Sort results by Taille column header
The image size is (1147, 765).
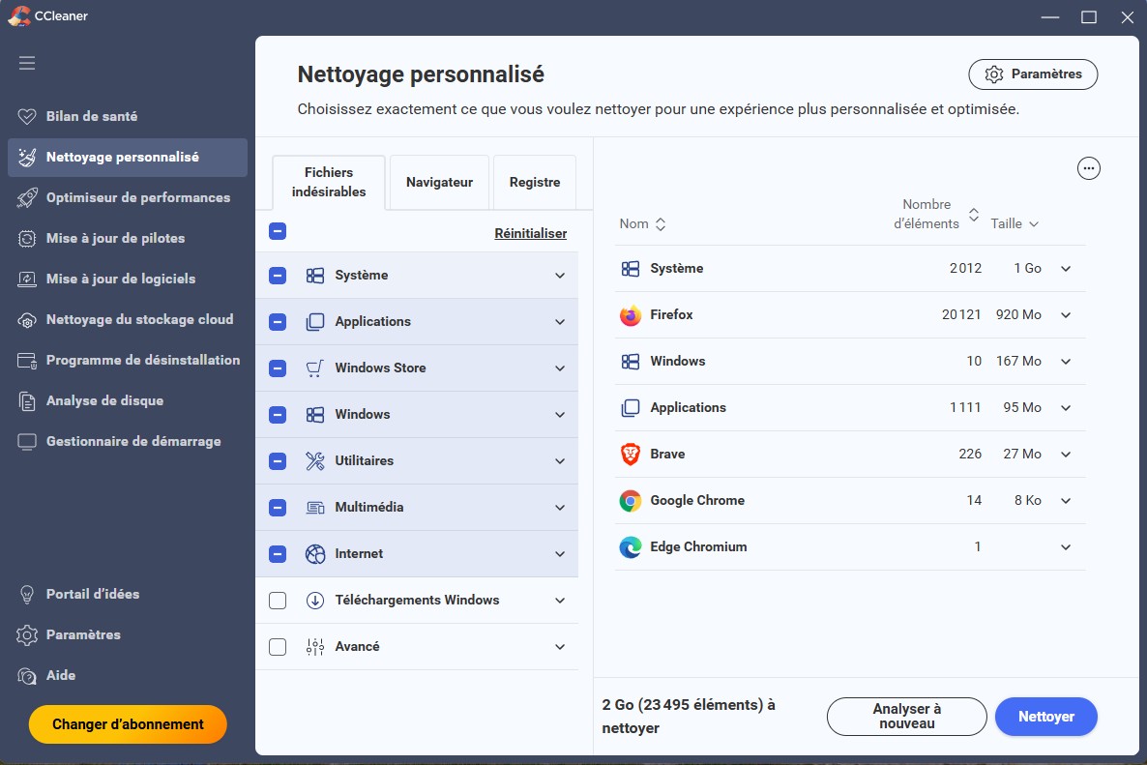tap(1015, 224)
